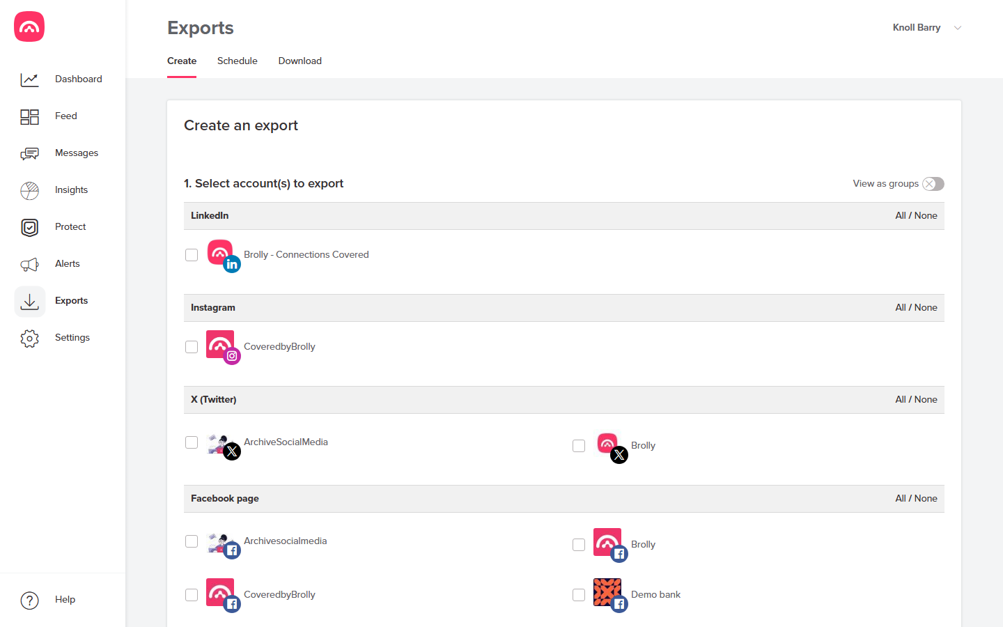The width and height of the screenshot is (1003, 627).
Task: Open Settings via its gear icon
Action: (29, 338)
